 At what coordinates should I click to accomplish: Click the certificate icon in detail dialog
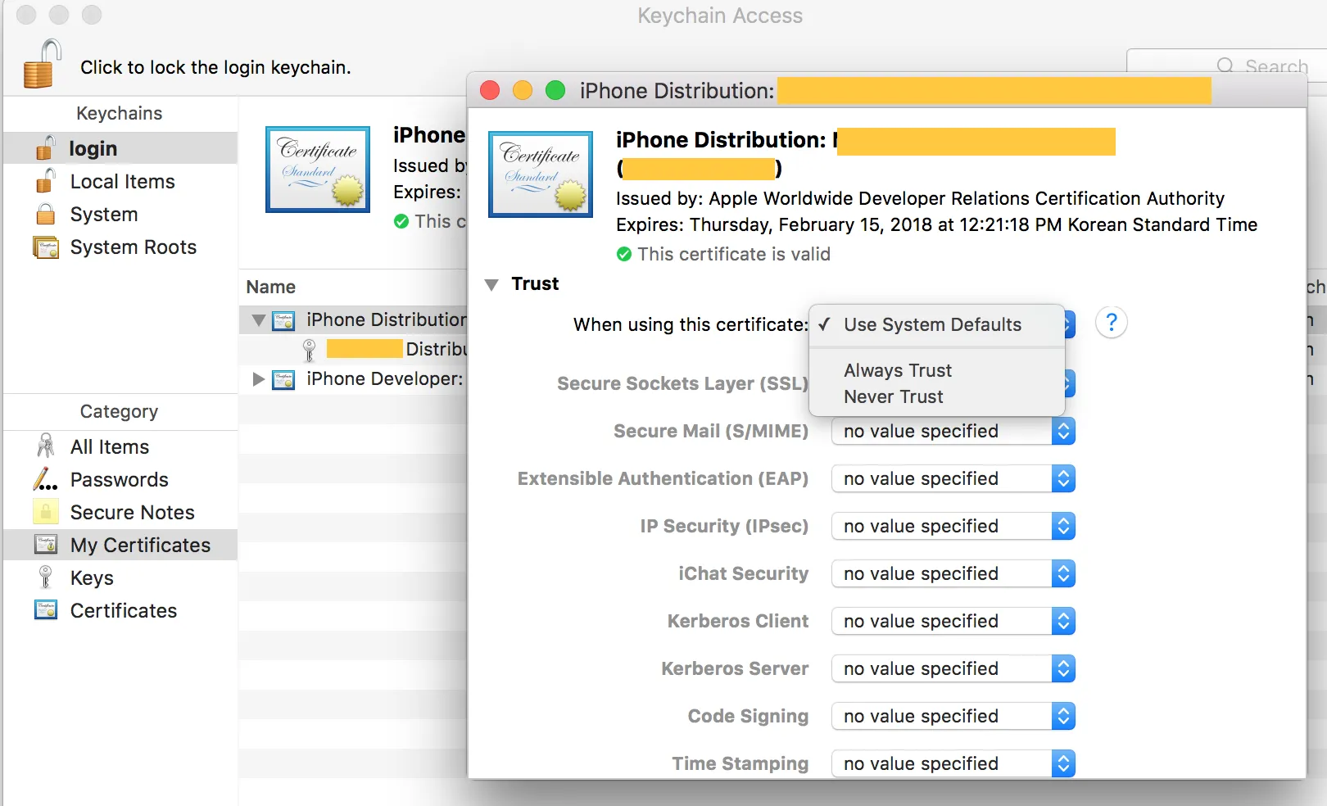coord(541,174)
